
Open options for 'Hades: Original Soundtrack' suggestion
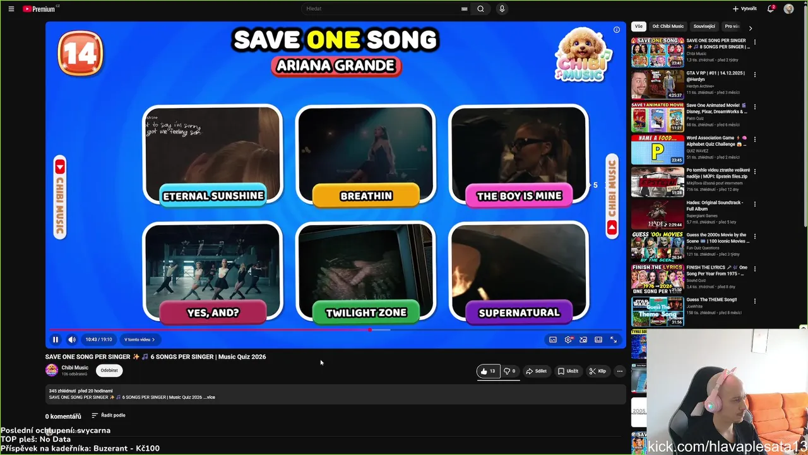point(755,203)
